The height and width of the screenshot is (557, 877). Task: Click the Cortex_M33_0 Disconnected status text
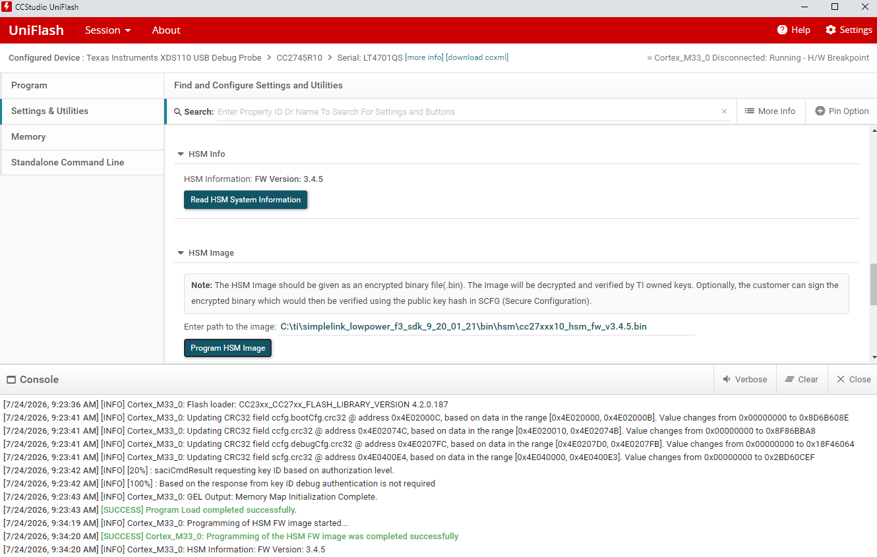click(762, 58)
